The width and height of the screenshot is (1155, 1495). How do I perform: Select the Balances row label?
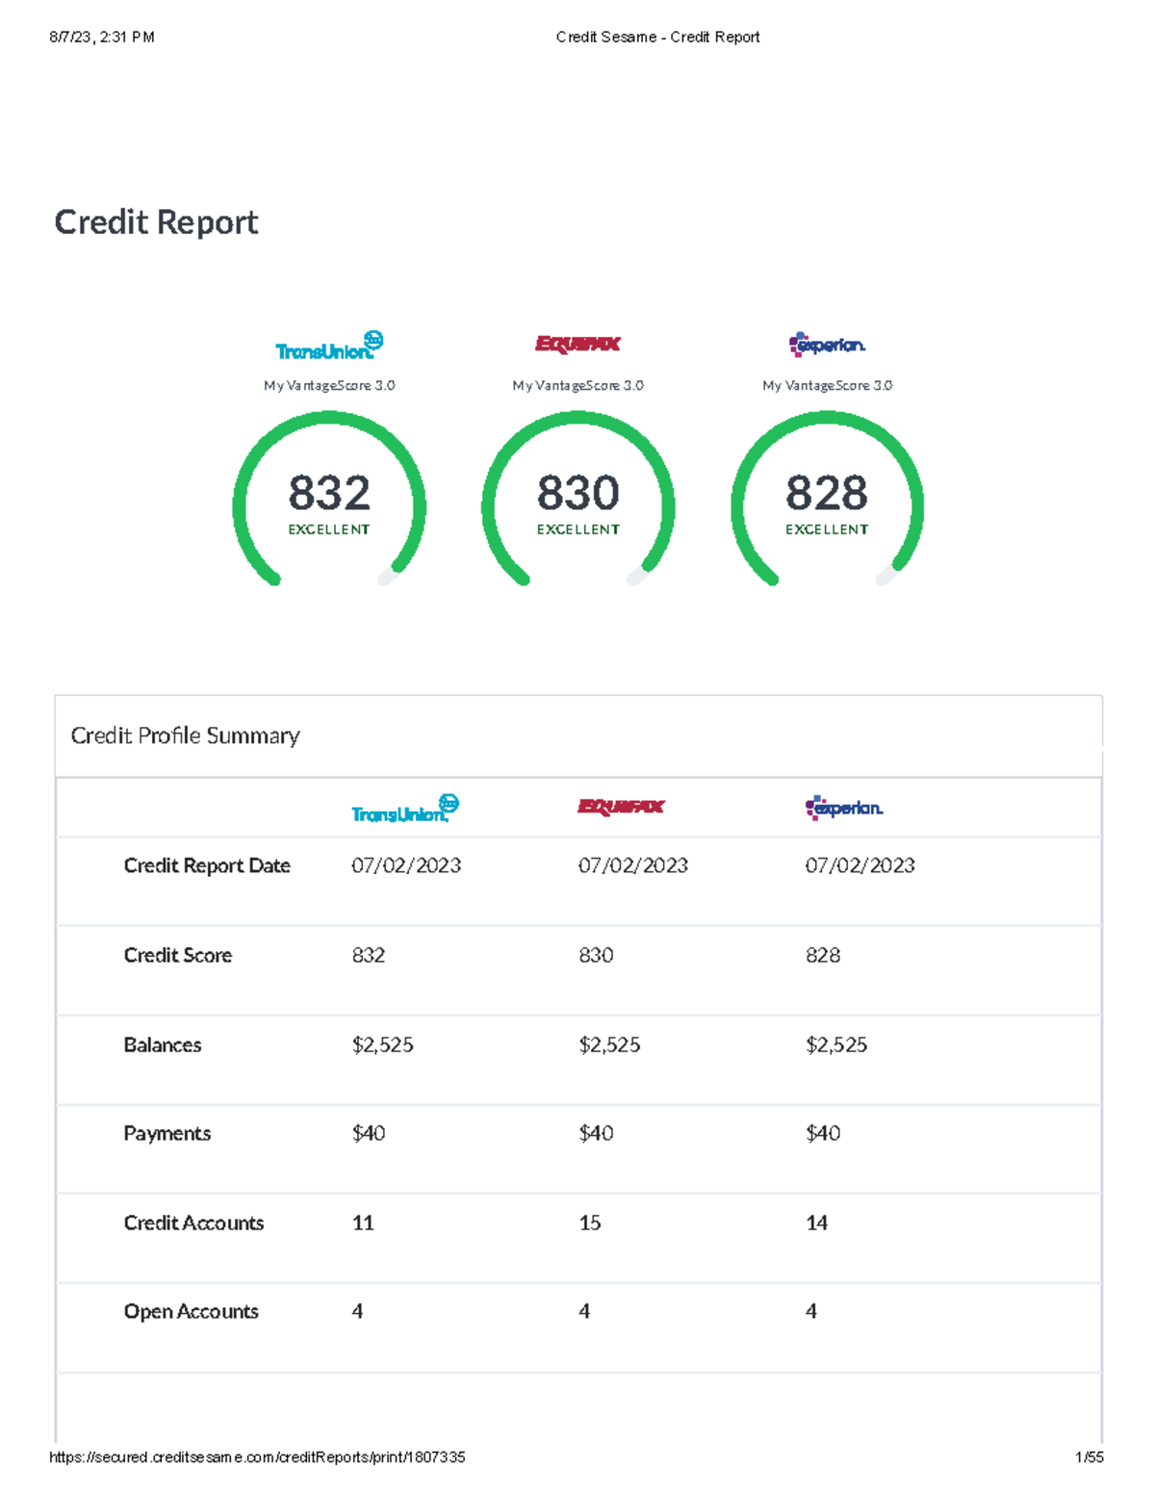(162, 1044)
